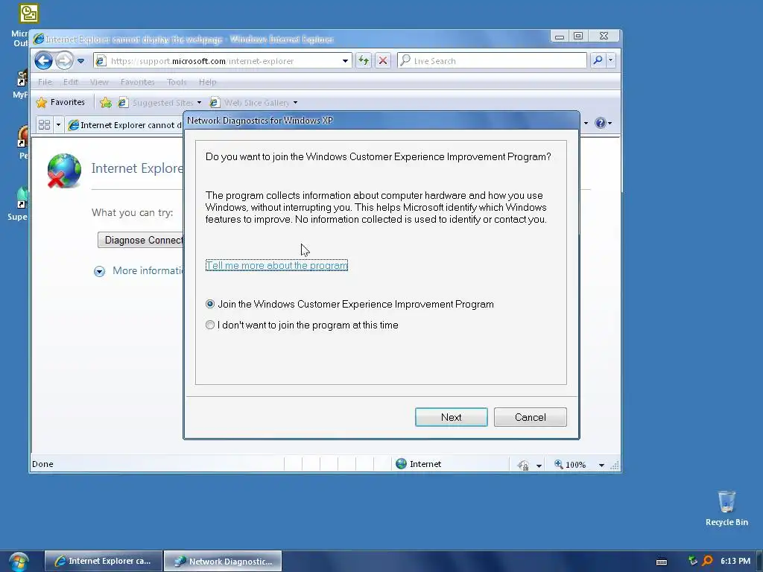Click the Protected Mode lock icon in status bar
The width and height of the screenshot is (763, 572).
tap(524, 465)
